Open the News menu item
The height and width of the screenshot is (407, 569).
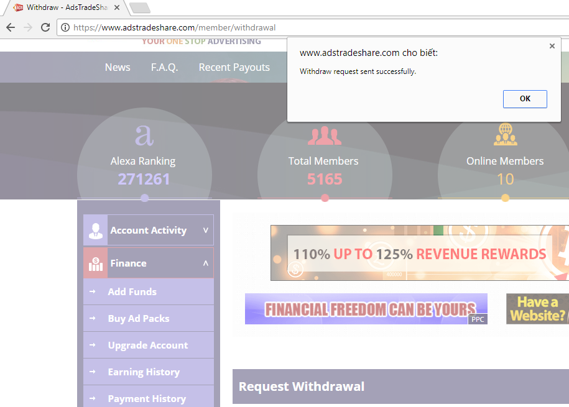(118, 68)
